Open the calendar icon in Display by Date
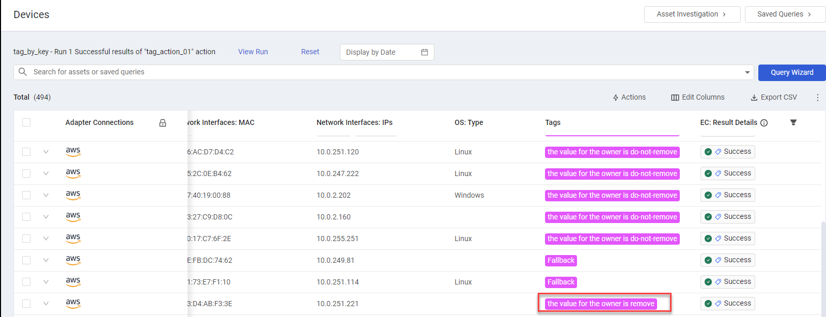The height and width of the screenshot is (317, 826). [425, 52]
